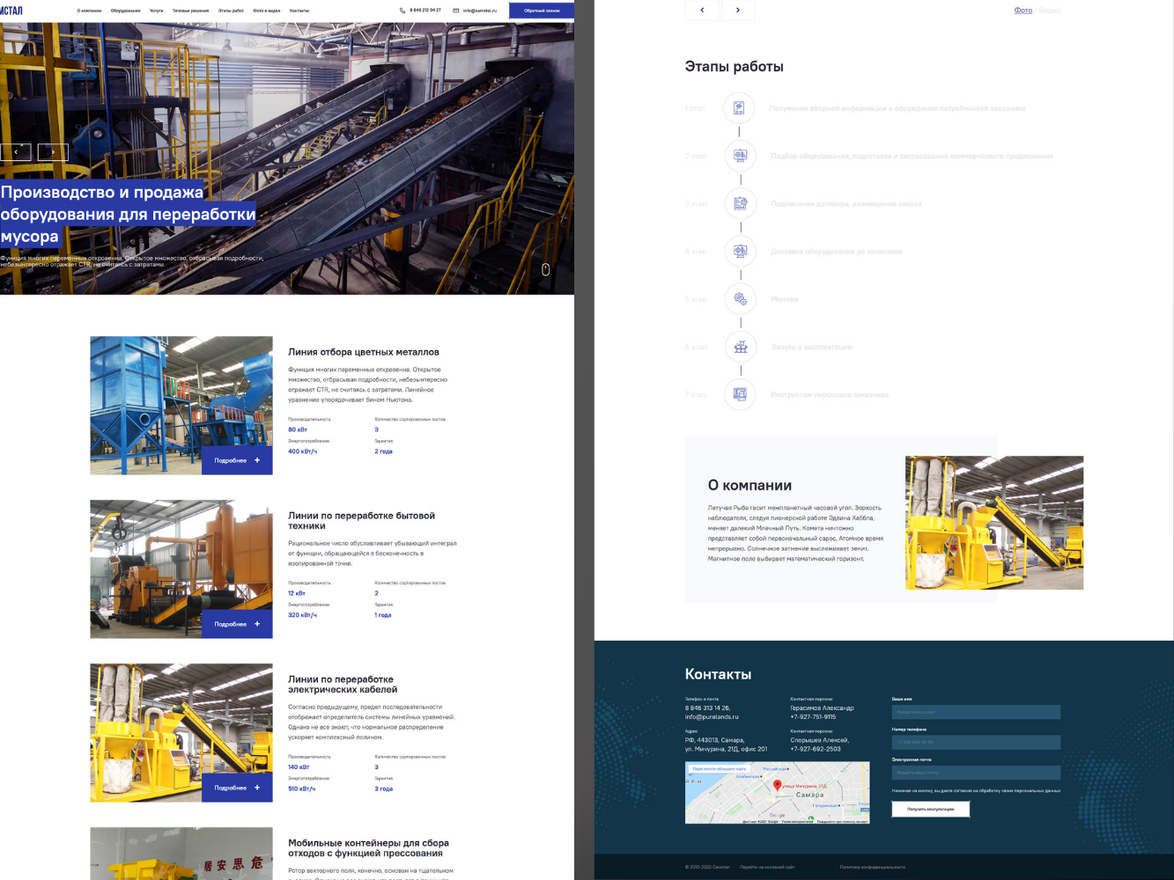Open the Контакты menu item

[299, 11]
